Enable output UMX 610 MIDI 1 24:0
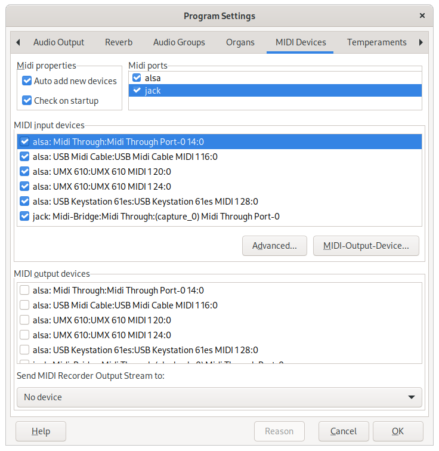The height and width of the screenshot is (451, 439). [x=24, y=335]
